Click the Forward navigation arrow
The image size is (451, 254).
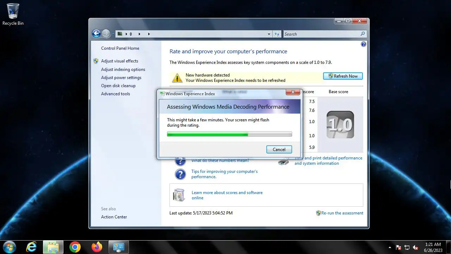point(106,34)
